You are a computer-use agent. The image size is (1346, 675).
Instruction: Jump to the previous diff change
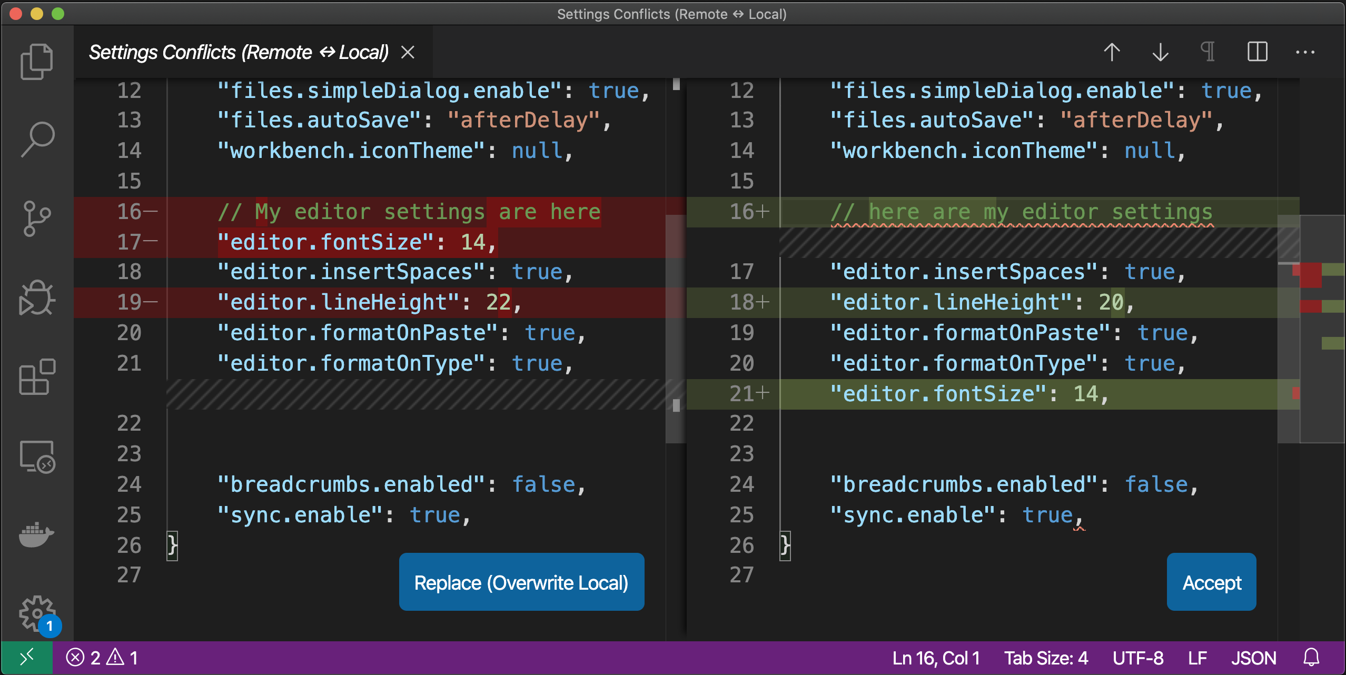(1112, 52)
